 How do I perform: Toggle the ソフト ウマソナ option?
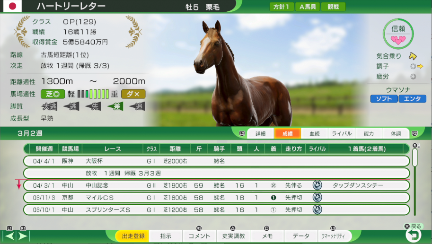tap(384, 99)
